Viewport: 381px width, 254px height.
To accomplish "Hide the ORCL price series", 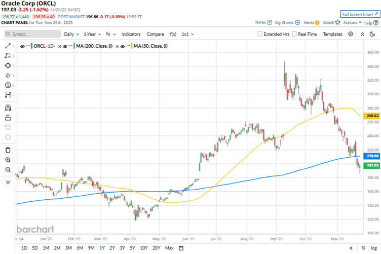I will (23, 46).
